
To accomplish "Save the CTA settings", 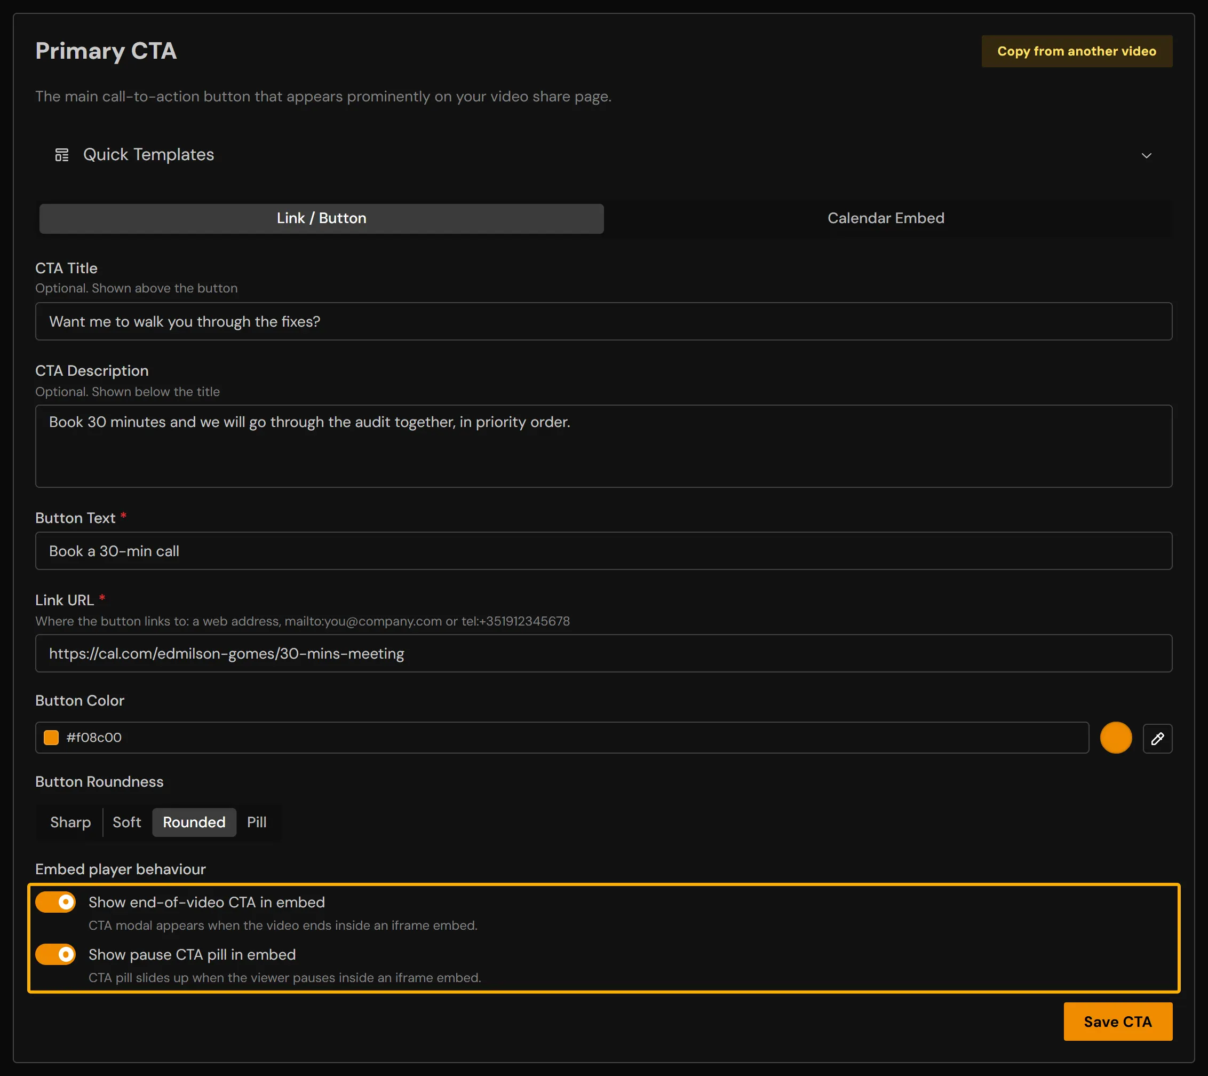I will point(1118,1022).
